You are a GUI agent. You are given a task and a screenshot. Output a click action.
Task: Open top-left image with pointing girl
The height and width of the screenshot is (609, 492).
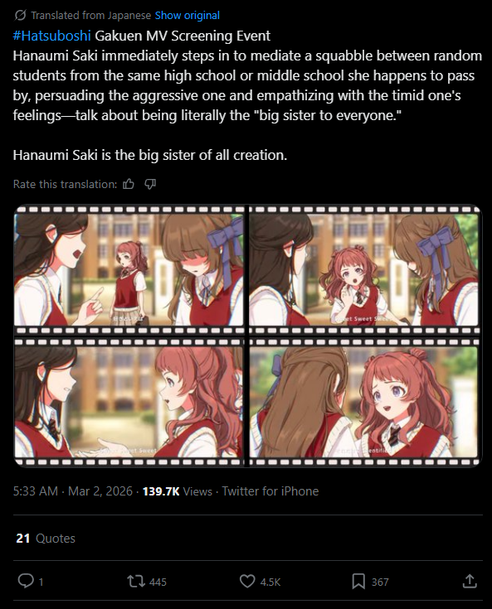pyautogui.click(x=129, y=270)
